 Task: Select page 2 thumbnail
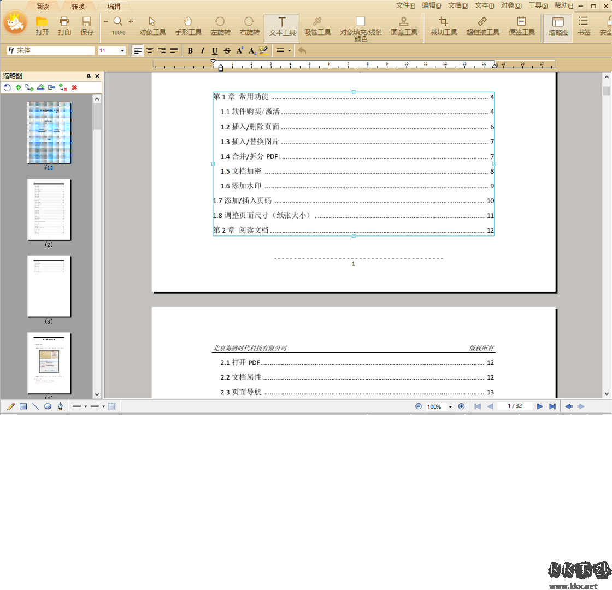click(x=49, y=210)
